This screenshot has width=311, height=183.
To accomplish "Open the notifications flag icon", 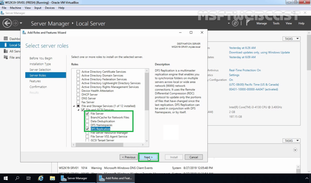I will [x=248, y=23].
